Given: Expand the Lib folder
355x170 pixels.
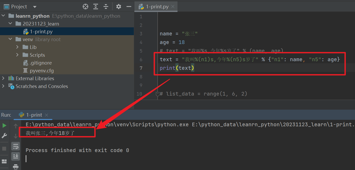Looking at the screenshot, I should [17, 47].
